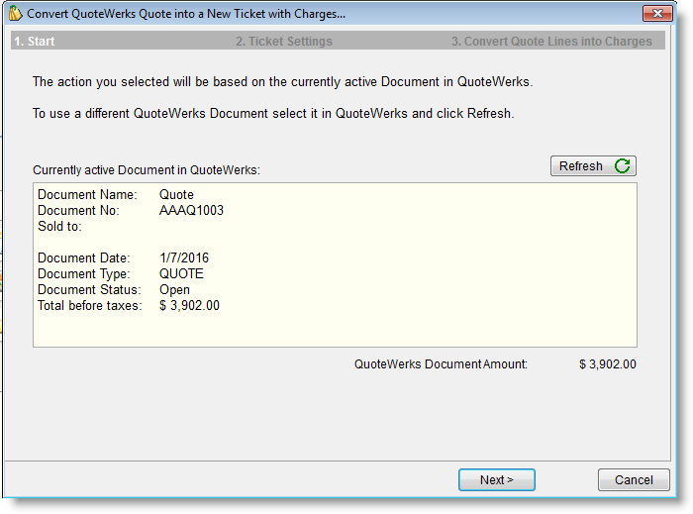Image resolution: width=693 pixels, height=514 pixels.
Task: Close the Convert Quote dialog window
Action: [x=656, y=14]
